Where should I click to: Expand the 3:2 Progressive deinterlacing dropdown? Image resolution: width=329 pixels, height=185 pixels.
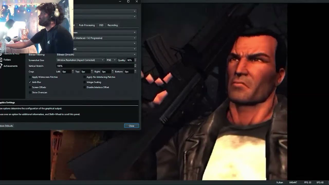(105, 38)
